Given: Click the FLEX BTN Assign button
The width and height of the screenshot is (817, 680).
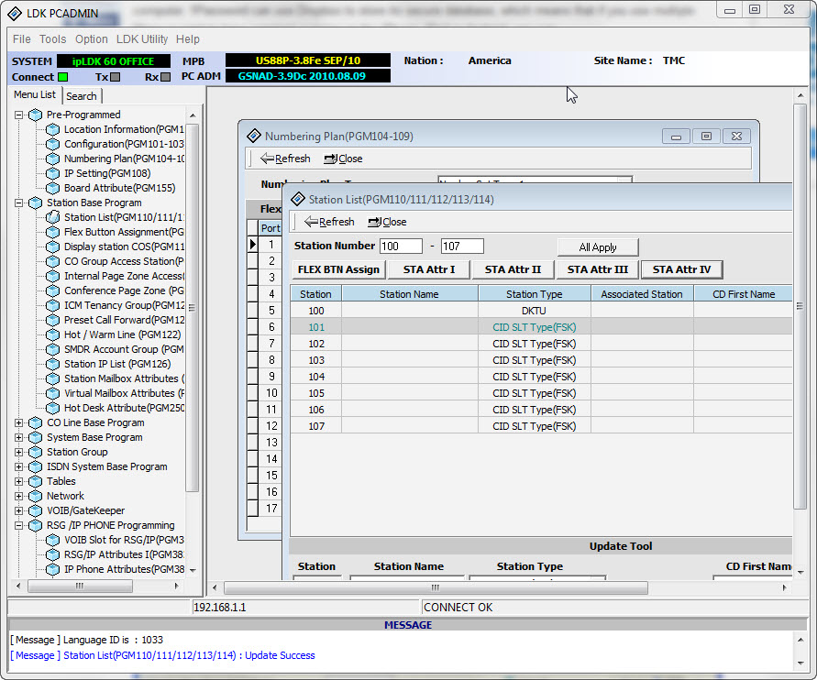Looking at the screenshot, I should pos(337,269).
